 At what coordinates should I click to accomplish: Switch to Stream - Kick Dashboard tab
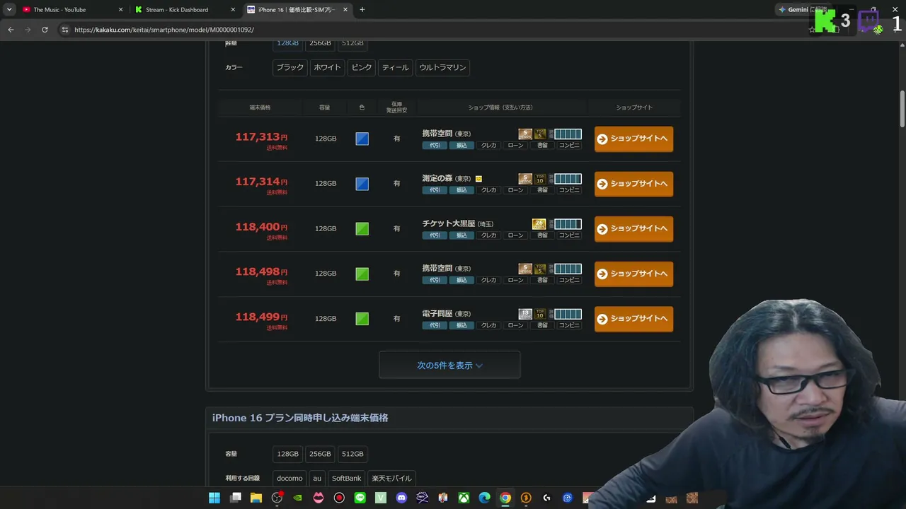(x=184, y=10)
